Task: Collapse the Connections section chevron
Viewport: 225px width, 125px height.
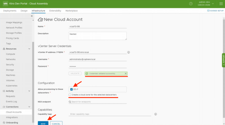Action: (x=29, y=107)
